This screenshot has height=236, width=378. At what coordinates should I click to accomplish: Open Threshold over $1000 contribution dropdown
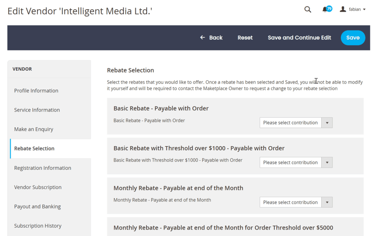pos(296,163)
